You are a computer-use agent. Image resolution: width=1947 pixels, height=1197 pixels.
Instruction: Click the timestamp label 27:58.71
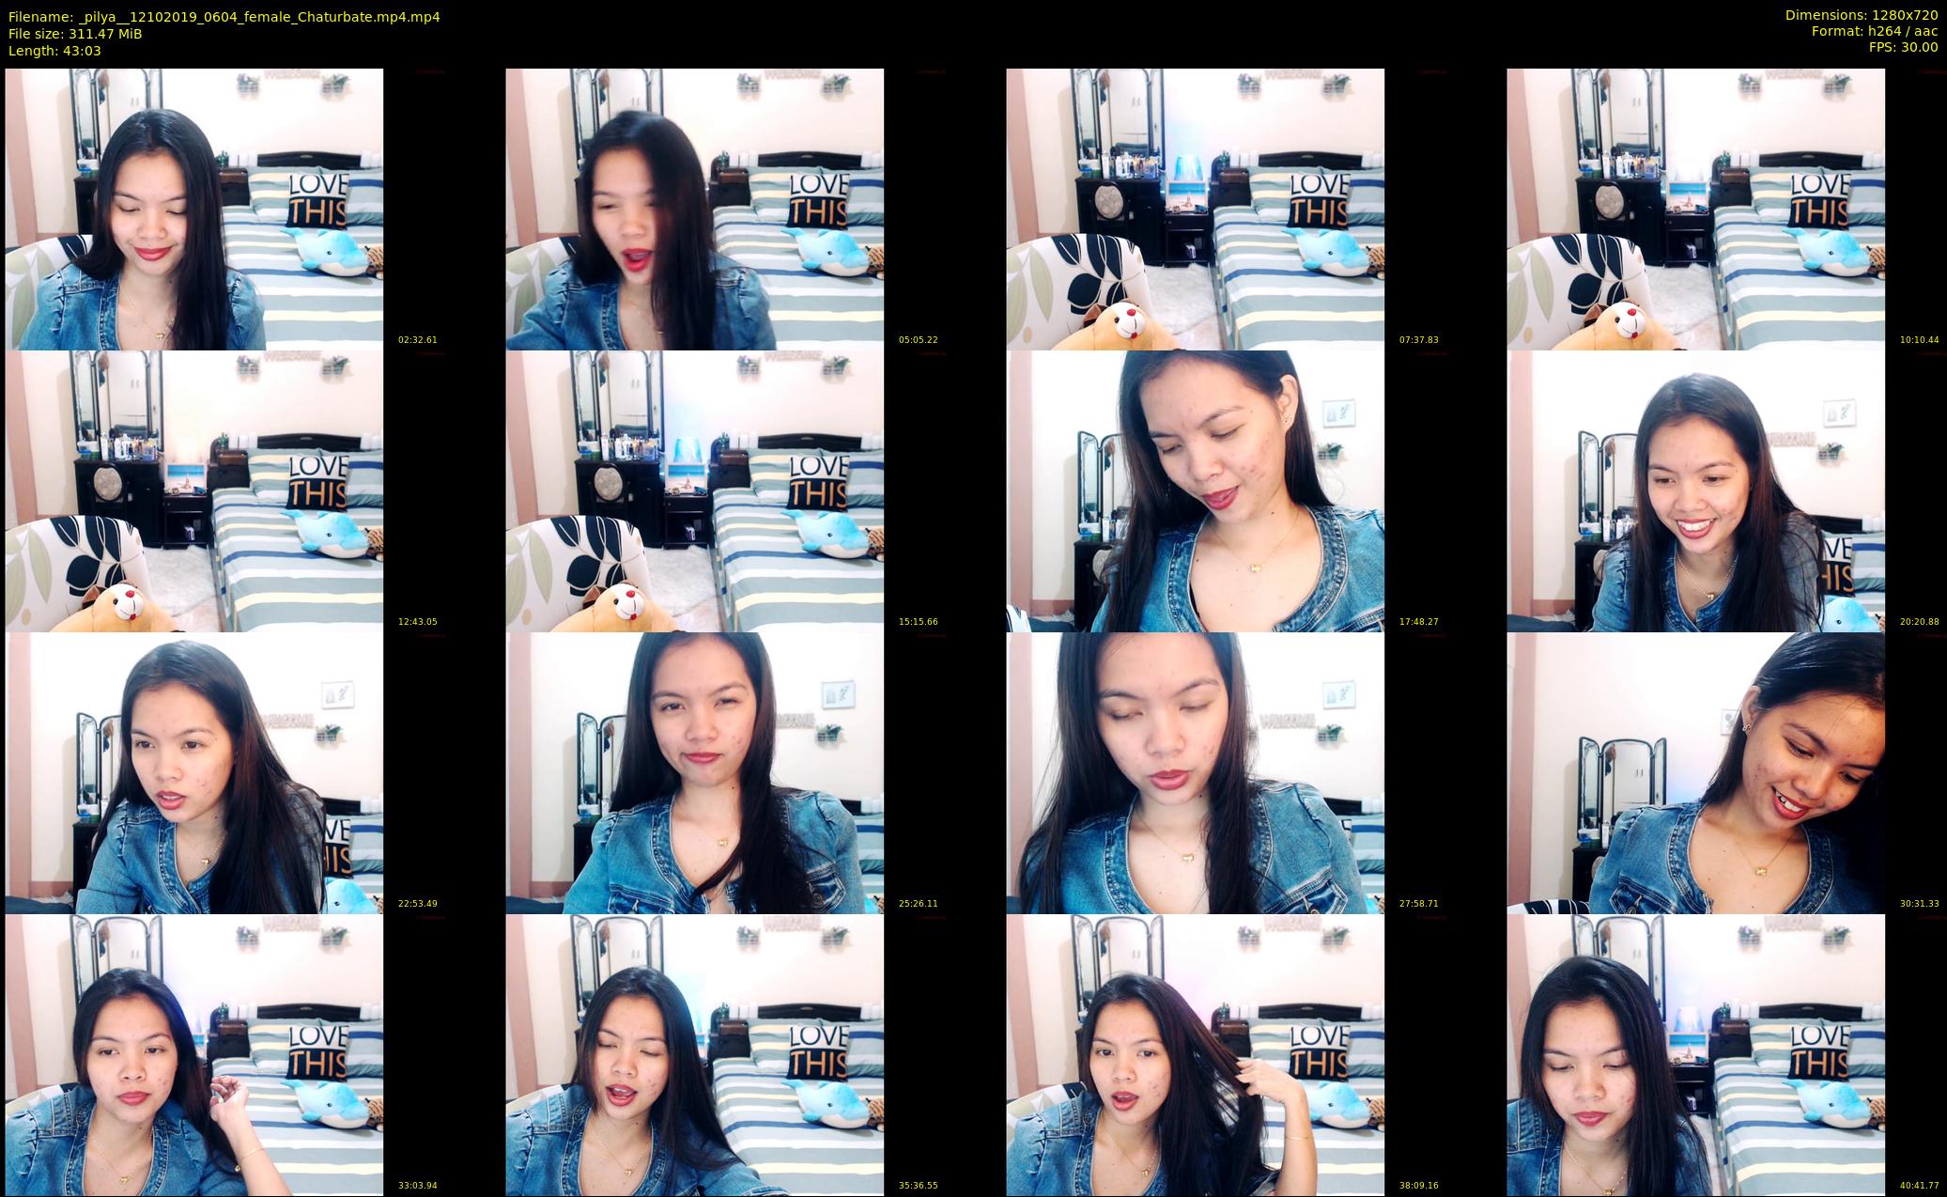[x=1419, y=904]
